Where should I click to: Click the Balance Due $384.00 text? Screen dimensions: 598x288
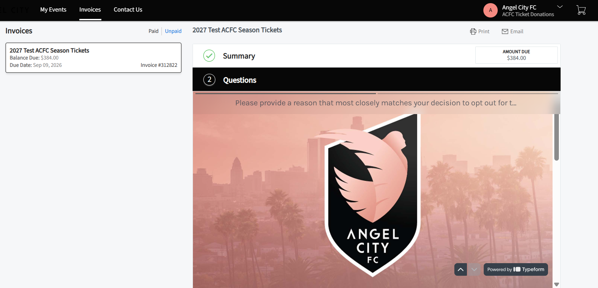34,58
